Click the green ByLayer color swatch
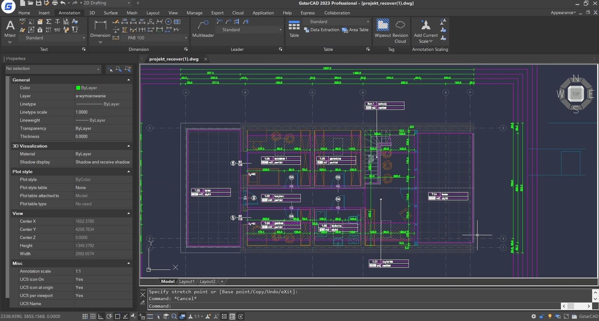 [78, 88]
